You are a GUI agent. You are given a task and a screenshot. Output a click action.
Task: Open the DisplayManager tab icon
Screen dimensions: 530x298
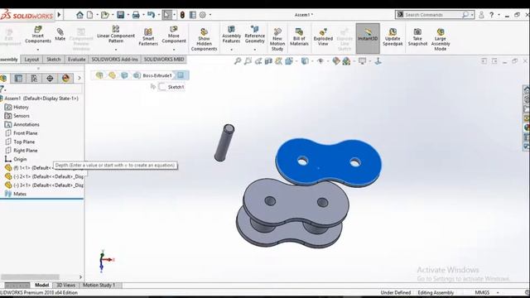[x=65, y=79]
